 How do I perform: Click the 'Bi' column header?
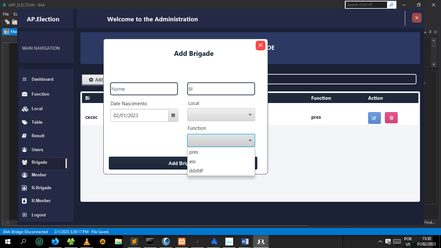tap(87, 98)
